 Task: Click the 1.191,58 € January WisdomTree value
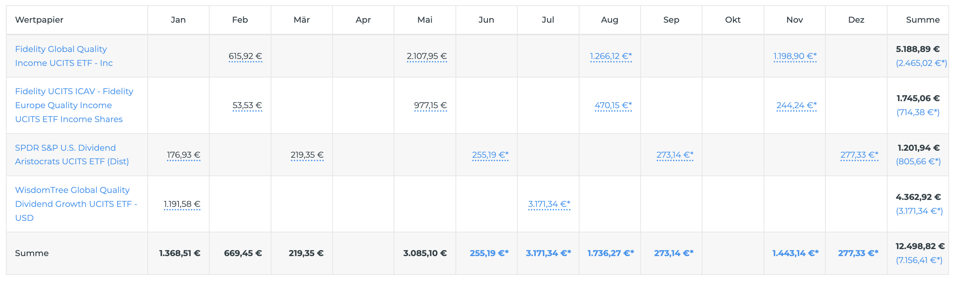point(182,204)
